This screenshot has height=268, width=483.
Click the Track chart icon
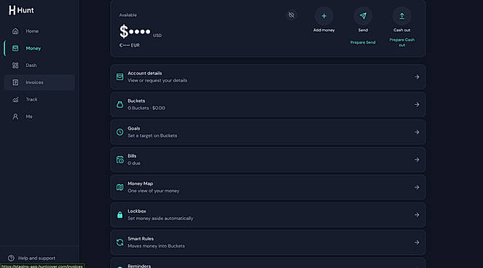point(15,100)
